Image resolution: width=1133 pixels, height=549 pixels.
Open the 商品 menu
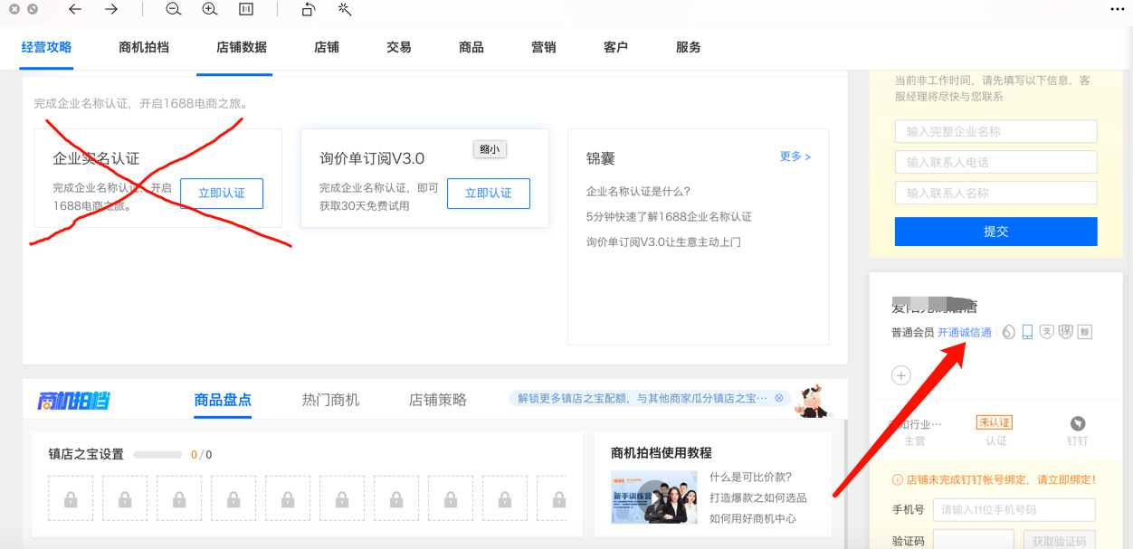click(471, 47)
